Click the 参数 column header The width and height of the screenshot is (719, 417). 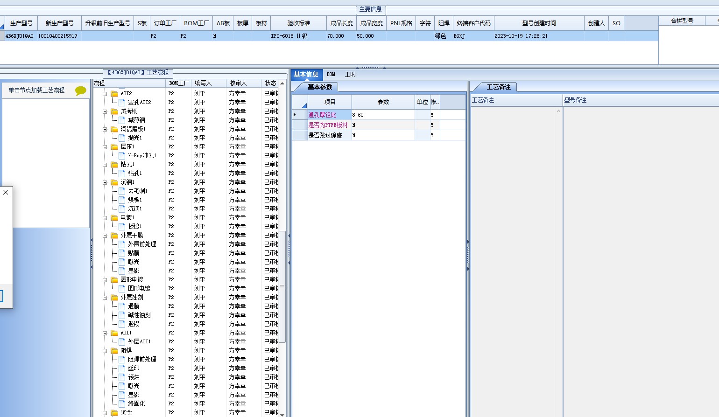click(x=383, y=102)
